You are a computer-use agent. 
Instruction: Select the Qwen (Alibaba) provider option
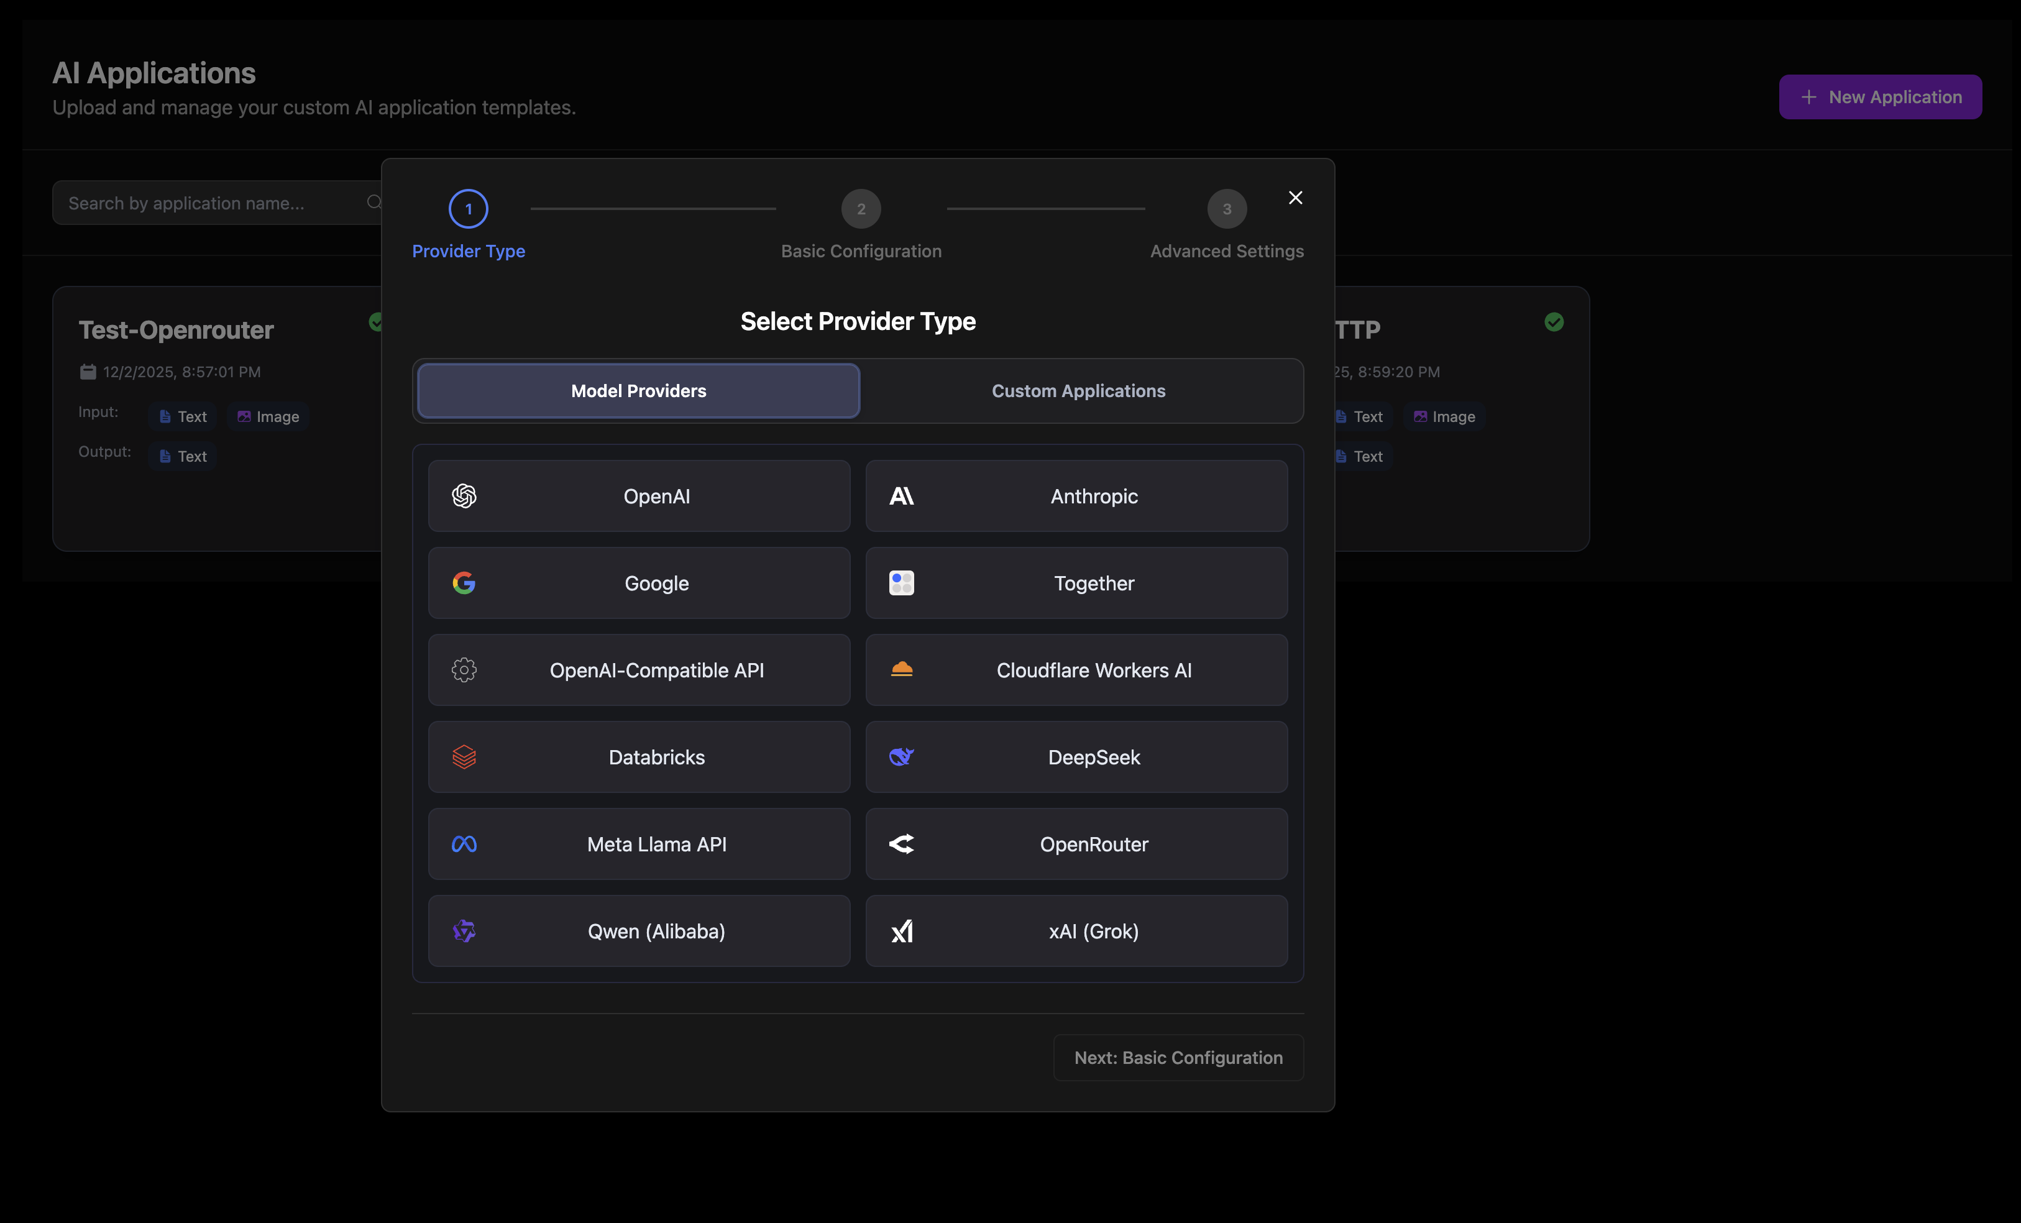pyautogui.click(x=639, y=931)
